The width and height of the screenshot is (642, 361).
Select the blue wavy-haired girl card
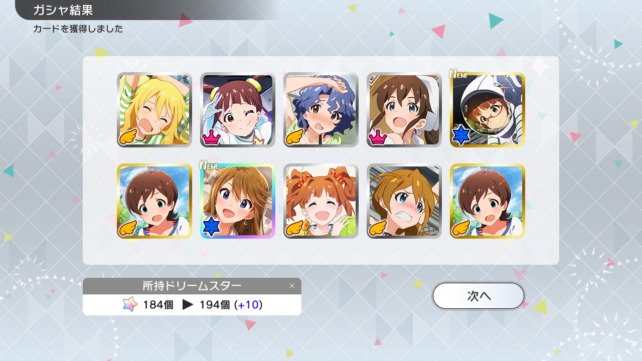pos(321,110)
